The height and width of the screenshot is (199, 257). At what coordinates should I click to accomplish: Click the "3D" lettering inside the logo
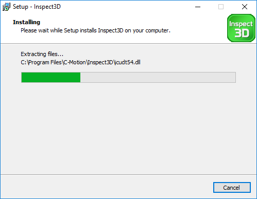point(242,33)
